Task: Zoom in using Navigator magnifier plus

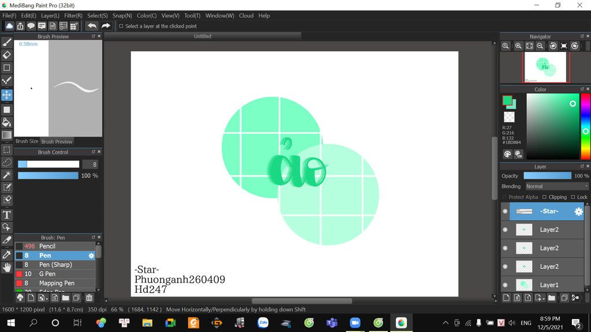Action: pos(518,46)
